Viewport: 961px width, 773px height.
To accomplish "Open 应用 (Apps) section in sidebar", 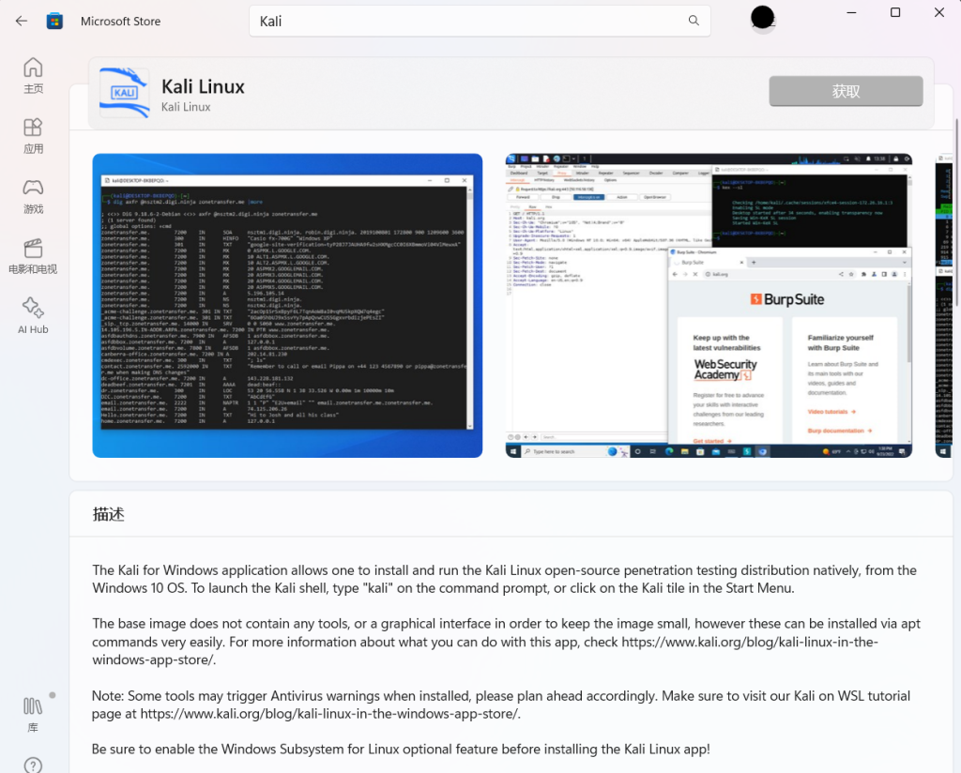I will click(33, 135).
